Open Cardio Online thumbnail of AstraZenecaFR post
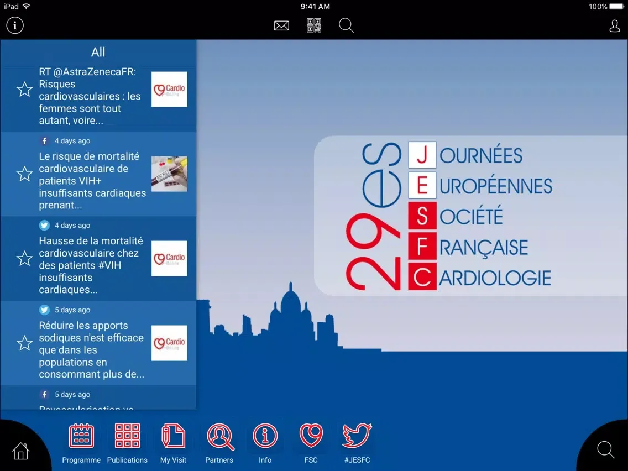628x471 pixels. pyautogui.click(x=169, y=90)
